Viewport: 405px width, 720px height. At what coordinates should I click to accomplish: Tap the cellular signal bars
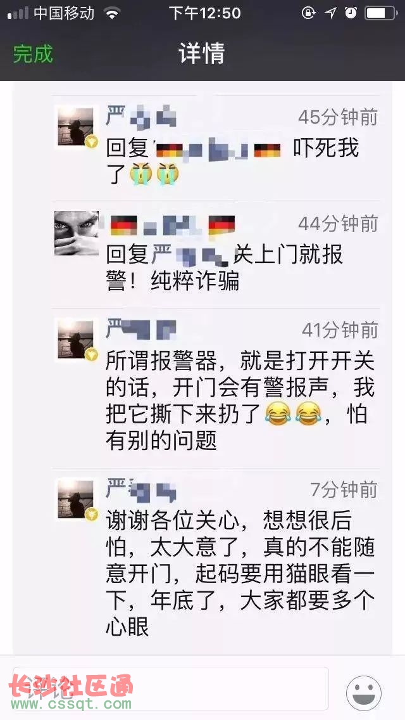click(18, 13)
